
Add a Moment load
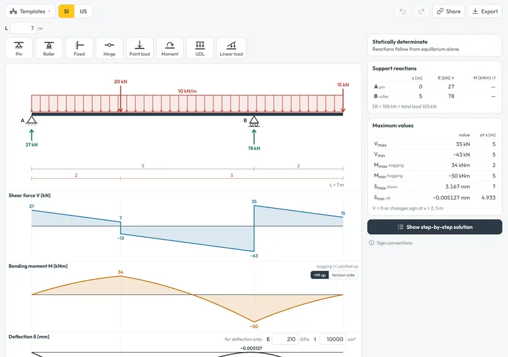(x=170, y=48)
